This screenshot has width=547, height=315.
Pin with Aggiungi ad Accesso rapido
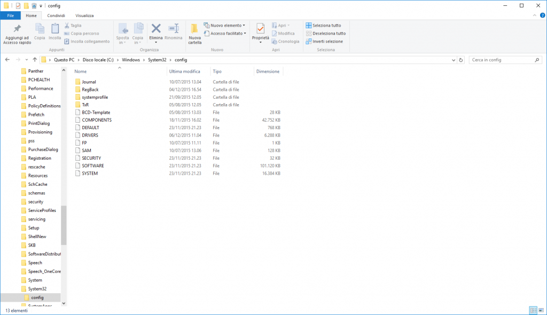click(x=17, y=33)
